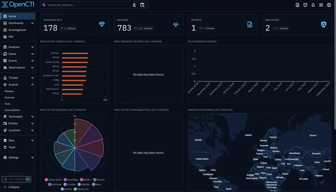This screenshot has height=192, width=336.
Task: Open the triggers alarm clock icon
Action: pos(305,5)
